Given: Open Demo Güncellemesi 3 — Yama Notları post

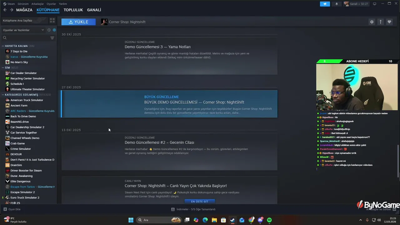Looking at the screenshot, I should (x=169, y=56).
